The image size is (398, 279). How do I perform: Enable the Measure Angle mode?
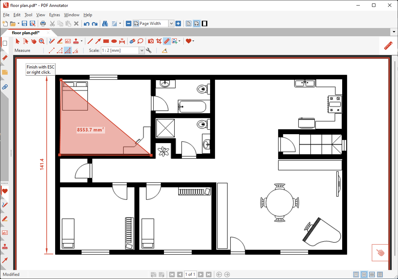[x=76, y=50]
